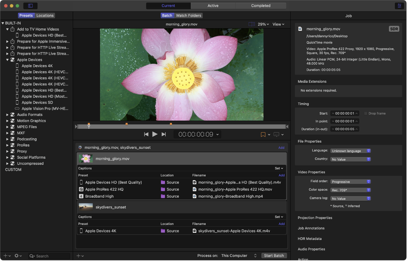Viewport: 408px width, 261px height.
Task: Open the marker bookmark icon
Action: [263, 135]
